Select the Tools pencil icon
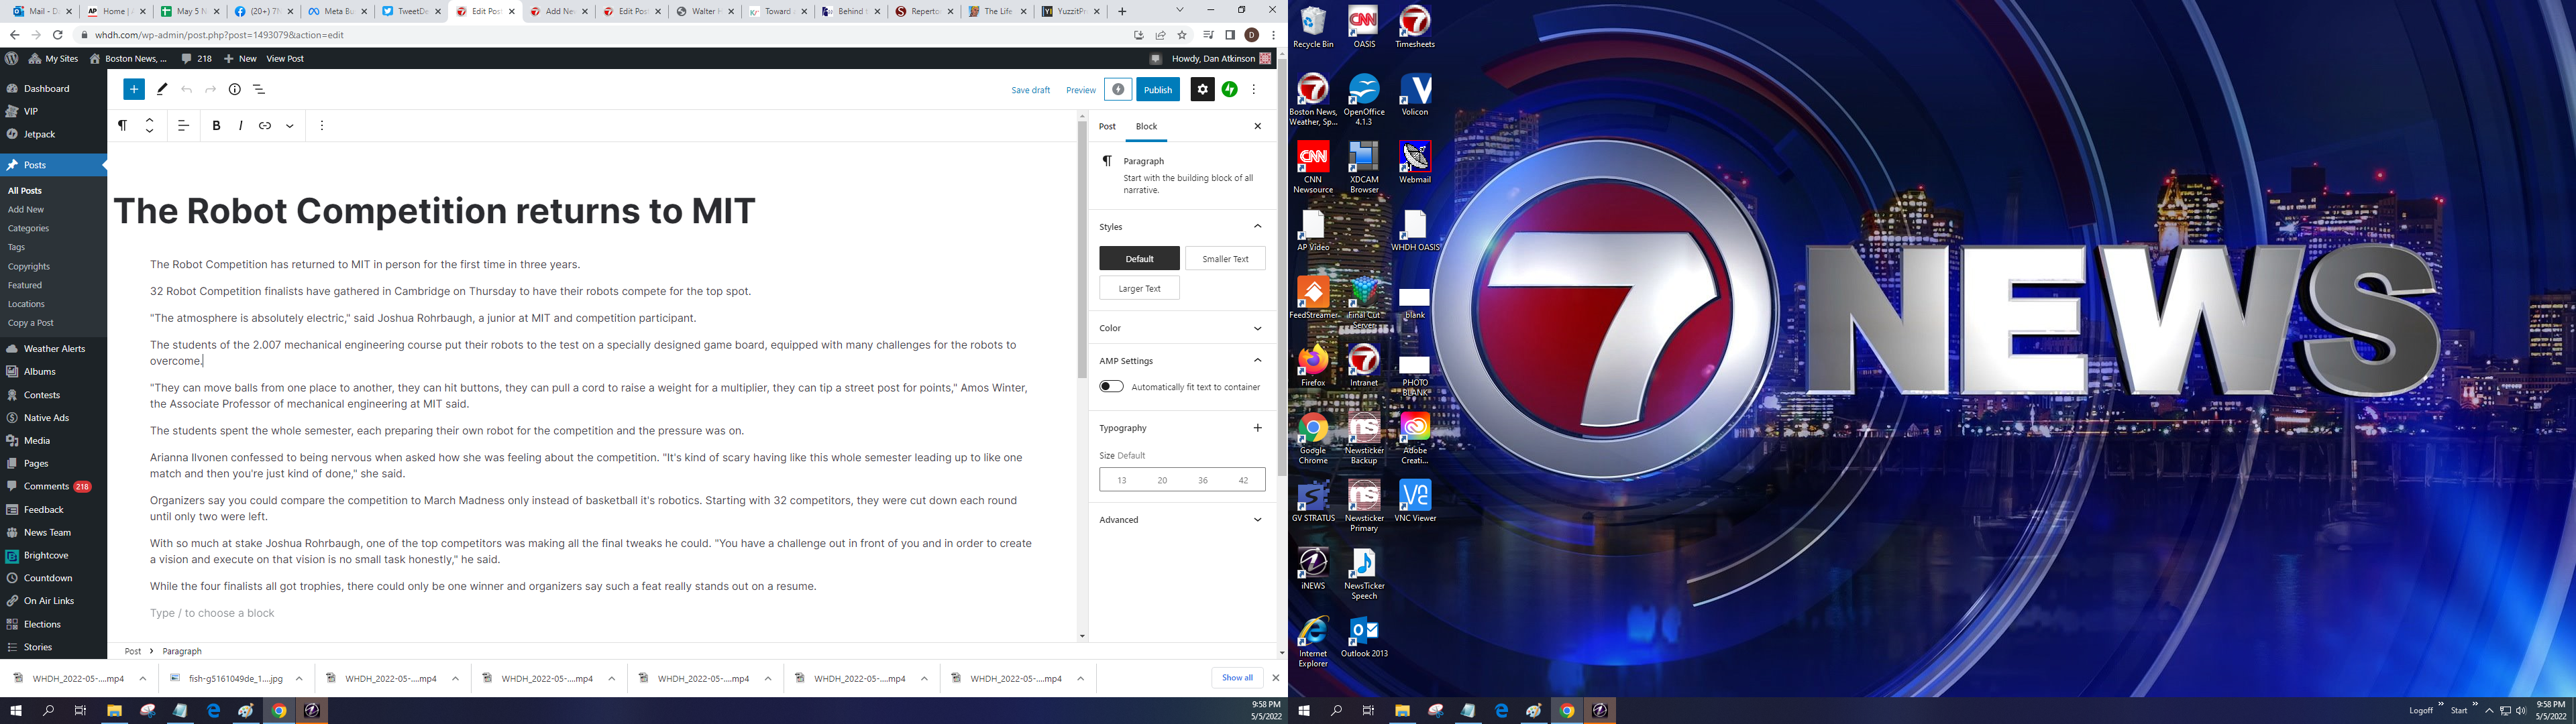The image size is (2576, 724). point(162,89)
